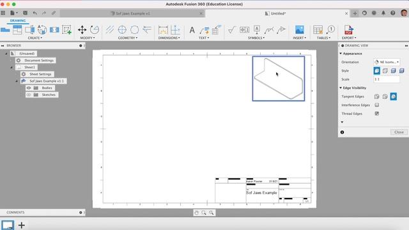Activate the Rotate tool

coord(95,30)
